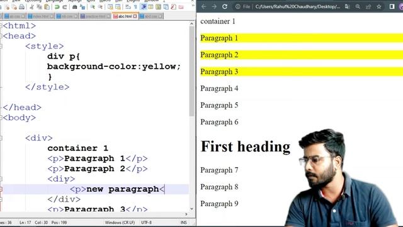Close the abc.html tab

[x=135, y=16]
